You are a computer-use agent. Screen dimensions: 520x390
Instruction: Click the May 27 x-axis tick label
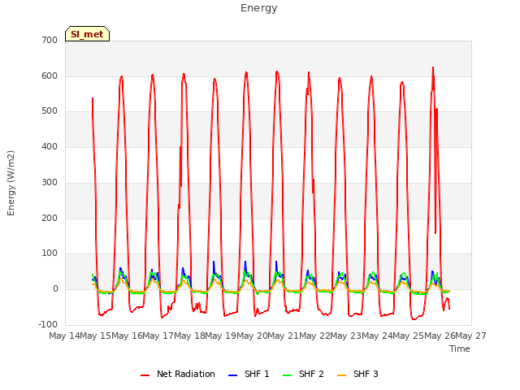[x=470, y=336]
